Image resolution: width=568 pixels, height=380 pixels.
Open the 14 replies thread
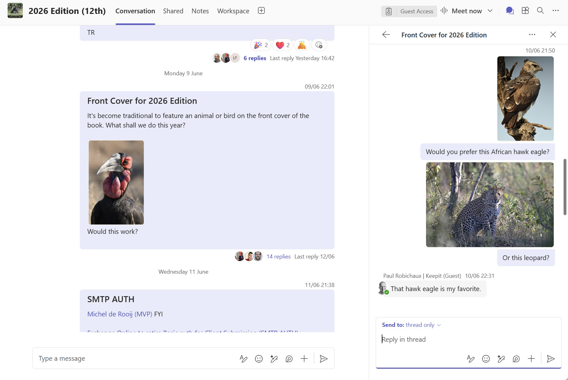[278, 256]
